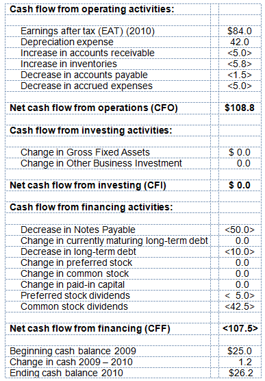Click the Change in currently maturing long-term debt label
This screenshot has width=265, height=381.
coord(114,241)
